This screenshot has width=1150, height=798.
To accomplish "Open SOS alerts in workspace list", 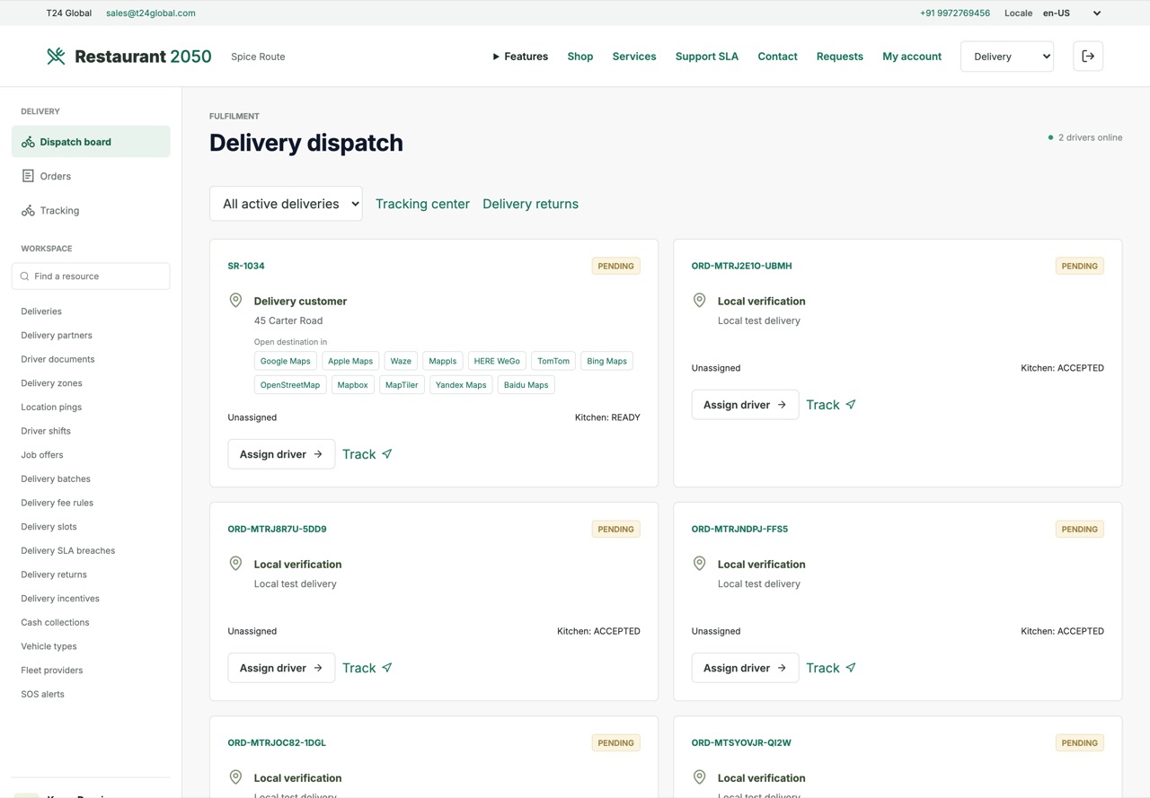I will click(x=42, y=694).
